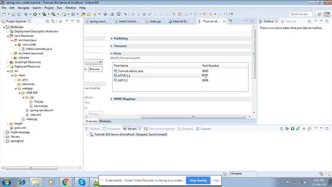Toggle Link with Editor in Project Explorer
Image resolution: width=332 pixels, height=187 pixels.
(53, 21)
